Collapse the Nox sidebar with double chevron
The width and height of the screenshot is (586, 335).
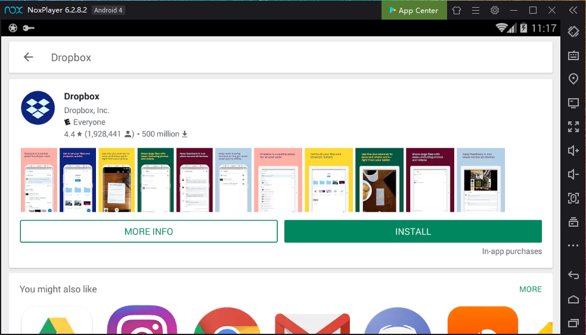[x=573, y=10]
